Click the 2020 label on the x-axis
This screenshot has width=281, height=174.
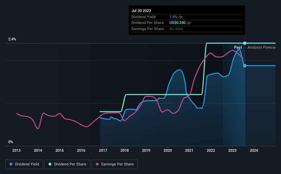[x=168, y=150]
